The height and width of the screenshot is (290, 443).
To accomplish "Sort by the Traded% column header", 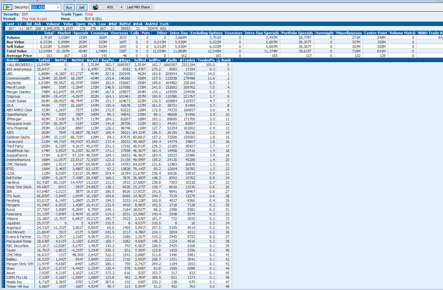I will 206,60.
